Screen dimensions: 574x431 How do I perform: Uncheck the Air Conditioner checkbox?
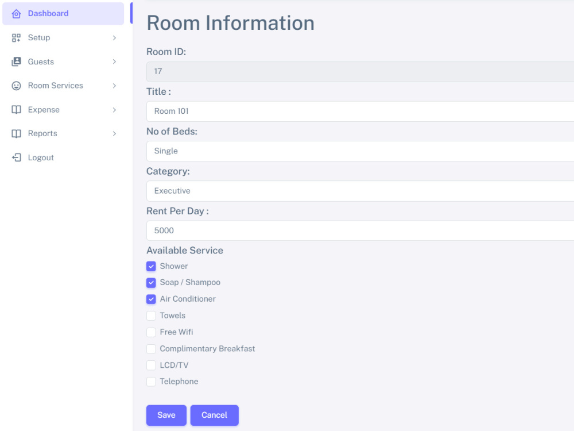point(151,299)
